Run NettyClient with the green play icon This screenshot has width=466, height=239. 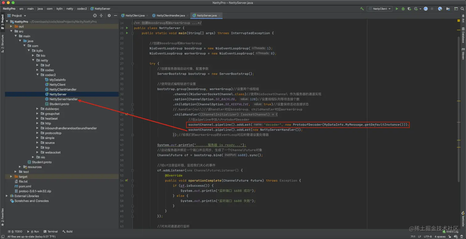click(x=397, y=9)
